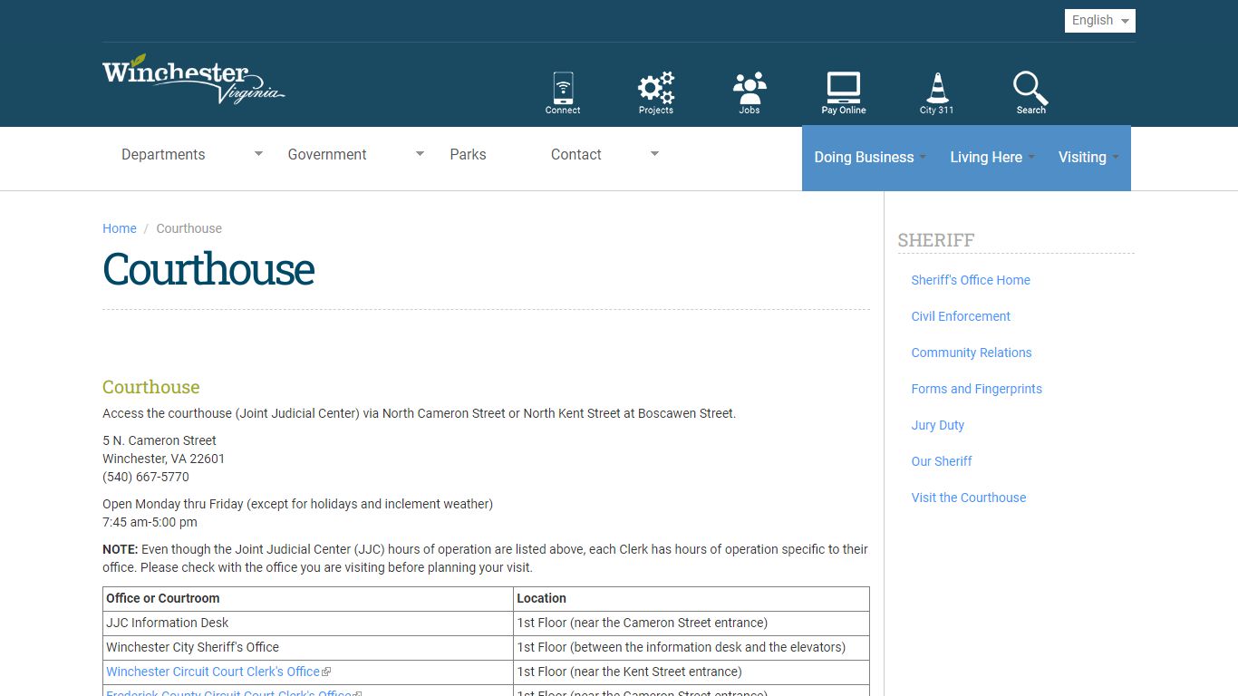Go to Winchester Virginia logo homepage
This screenshot has width=1238, height=696.
[194, 79]
